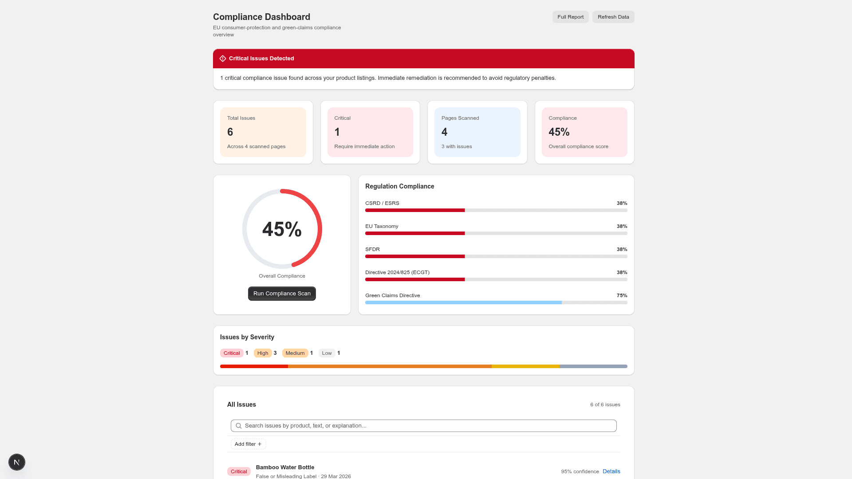Toggle the Medium severity badge
This screenshot has height=479, width=852.
coord(295,353)
